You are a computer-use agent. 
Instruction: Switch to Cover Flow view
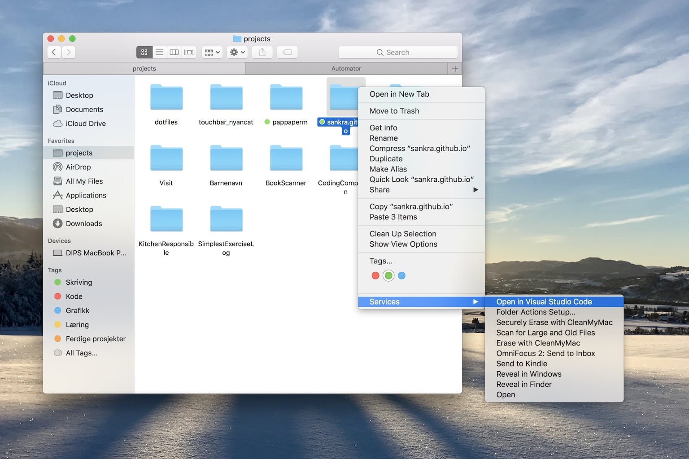click(189, 52)
